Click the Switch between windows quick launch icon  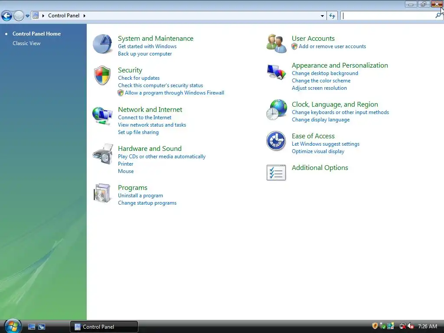(42, 327)
